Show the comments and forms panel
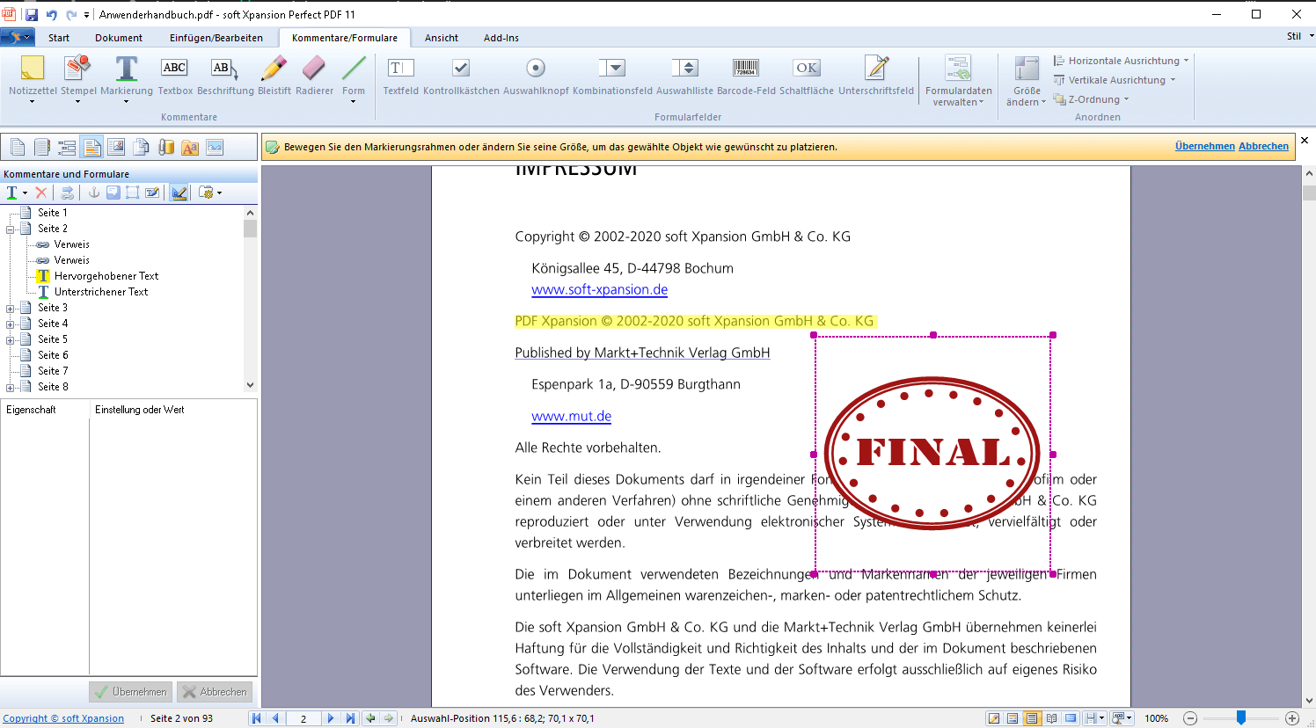 pos(91,147)
